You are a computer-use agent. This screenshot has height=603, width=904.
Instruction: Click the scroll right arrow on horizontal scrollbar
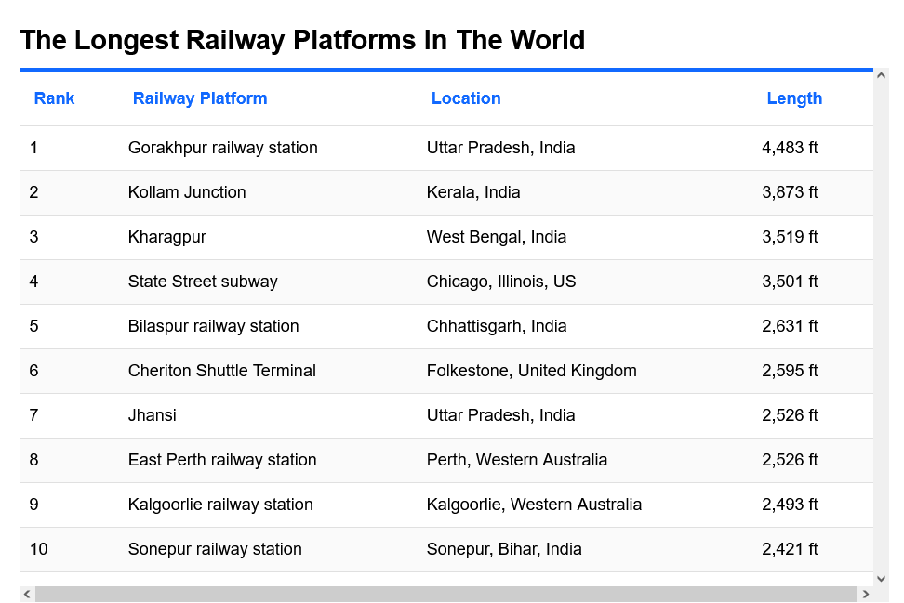(x=865, y=595)
